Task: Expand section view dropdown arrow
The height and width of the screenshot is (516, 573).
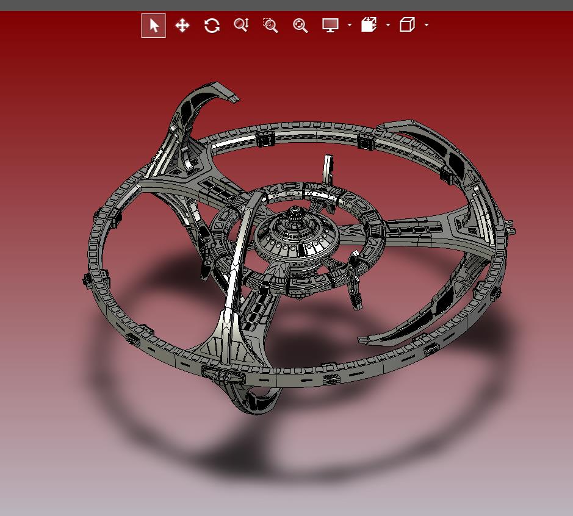Action: [x=388, y=25]
